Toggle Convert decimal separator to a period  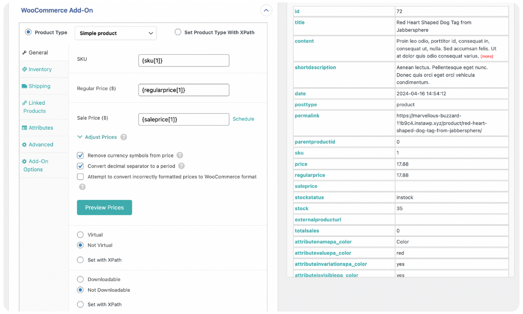pos(80,166)
